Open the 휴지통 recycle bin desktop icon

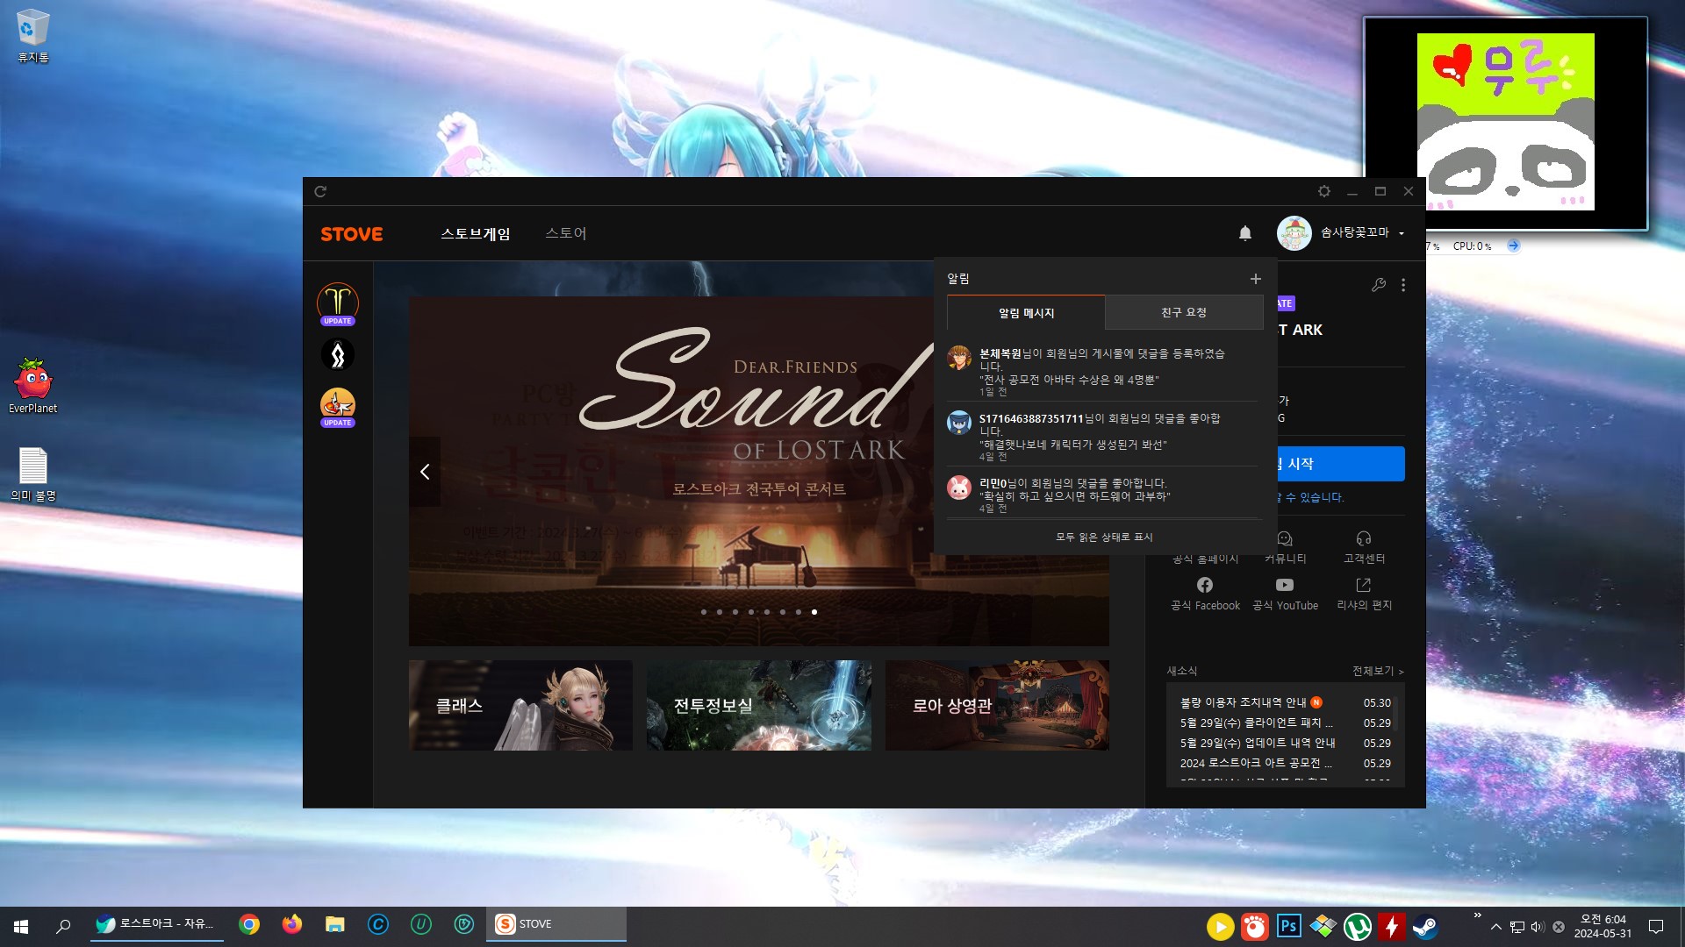(33, 37)
